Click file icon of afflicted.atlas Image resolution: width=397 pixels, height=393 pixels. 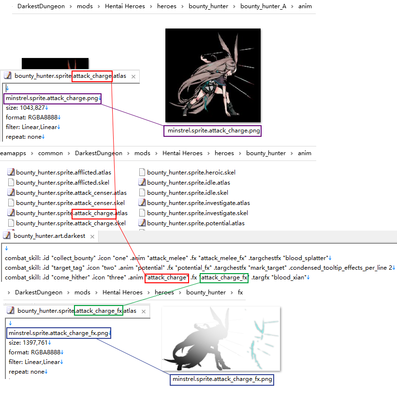(x=11, y=172)
